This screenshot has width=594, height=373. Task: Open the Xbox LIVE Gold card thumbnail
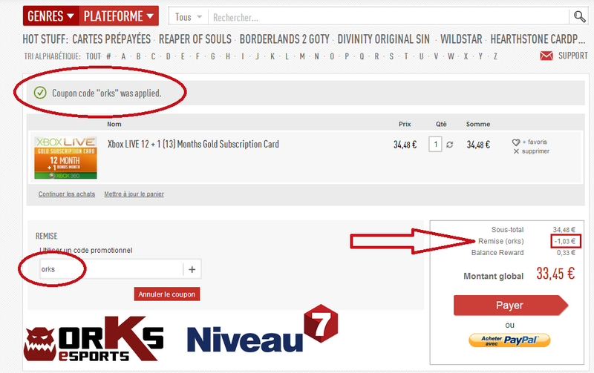(66, 156)
